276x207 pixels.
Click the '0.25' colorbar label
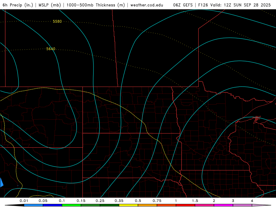[x=100, y=201]
